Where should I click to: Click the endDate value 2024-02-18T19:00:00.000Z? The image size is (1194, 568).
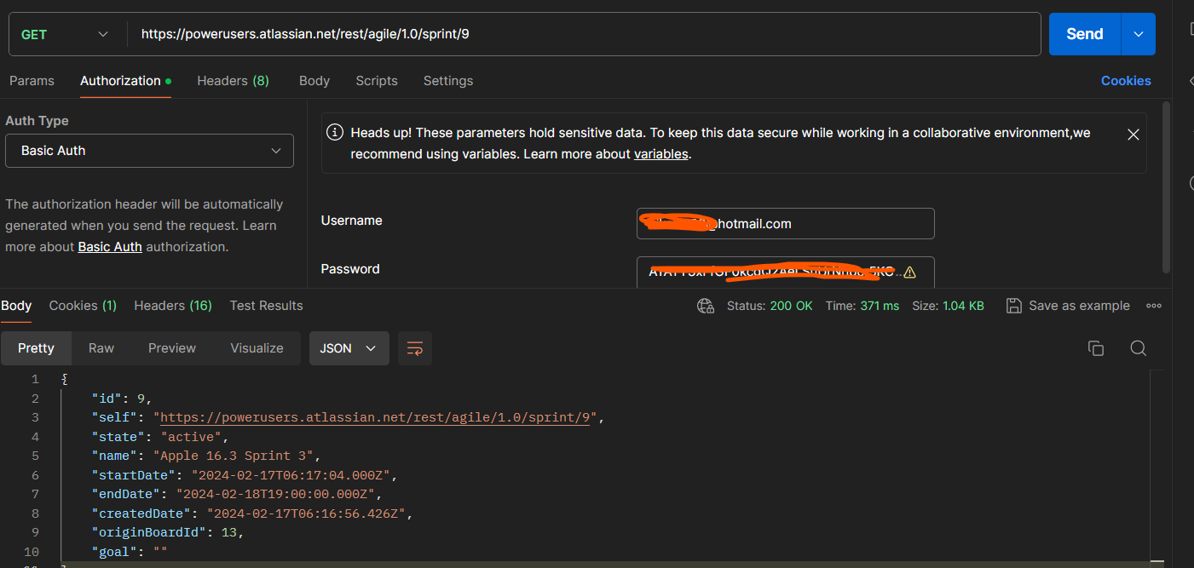click(x=275, y=494)
